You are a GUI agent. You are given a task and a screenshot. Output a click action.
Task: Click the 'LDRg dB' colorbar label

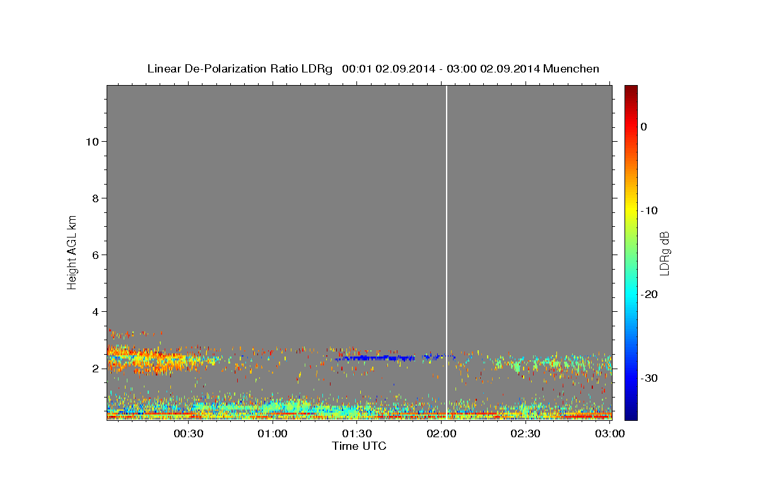[664, 253]
